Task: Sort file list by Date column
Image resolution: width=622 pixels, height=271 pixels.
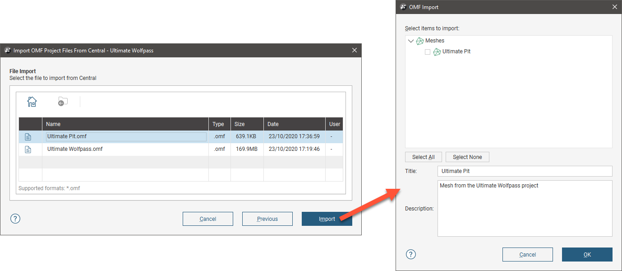Action: pos(294,124)
